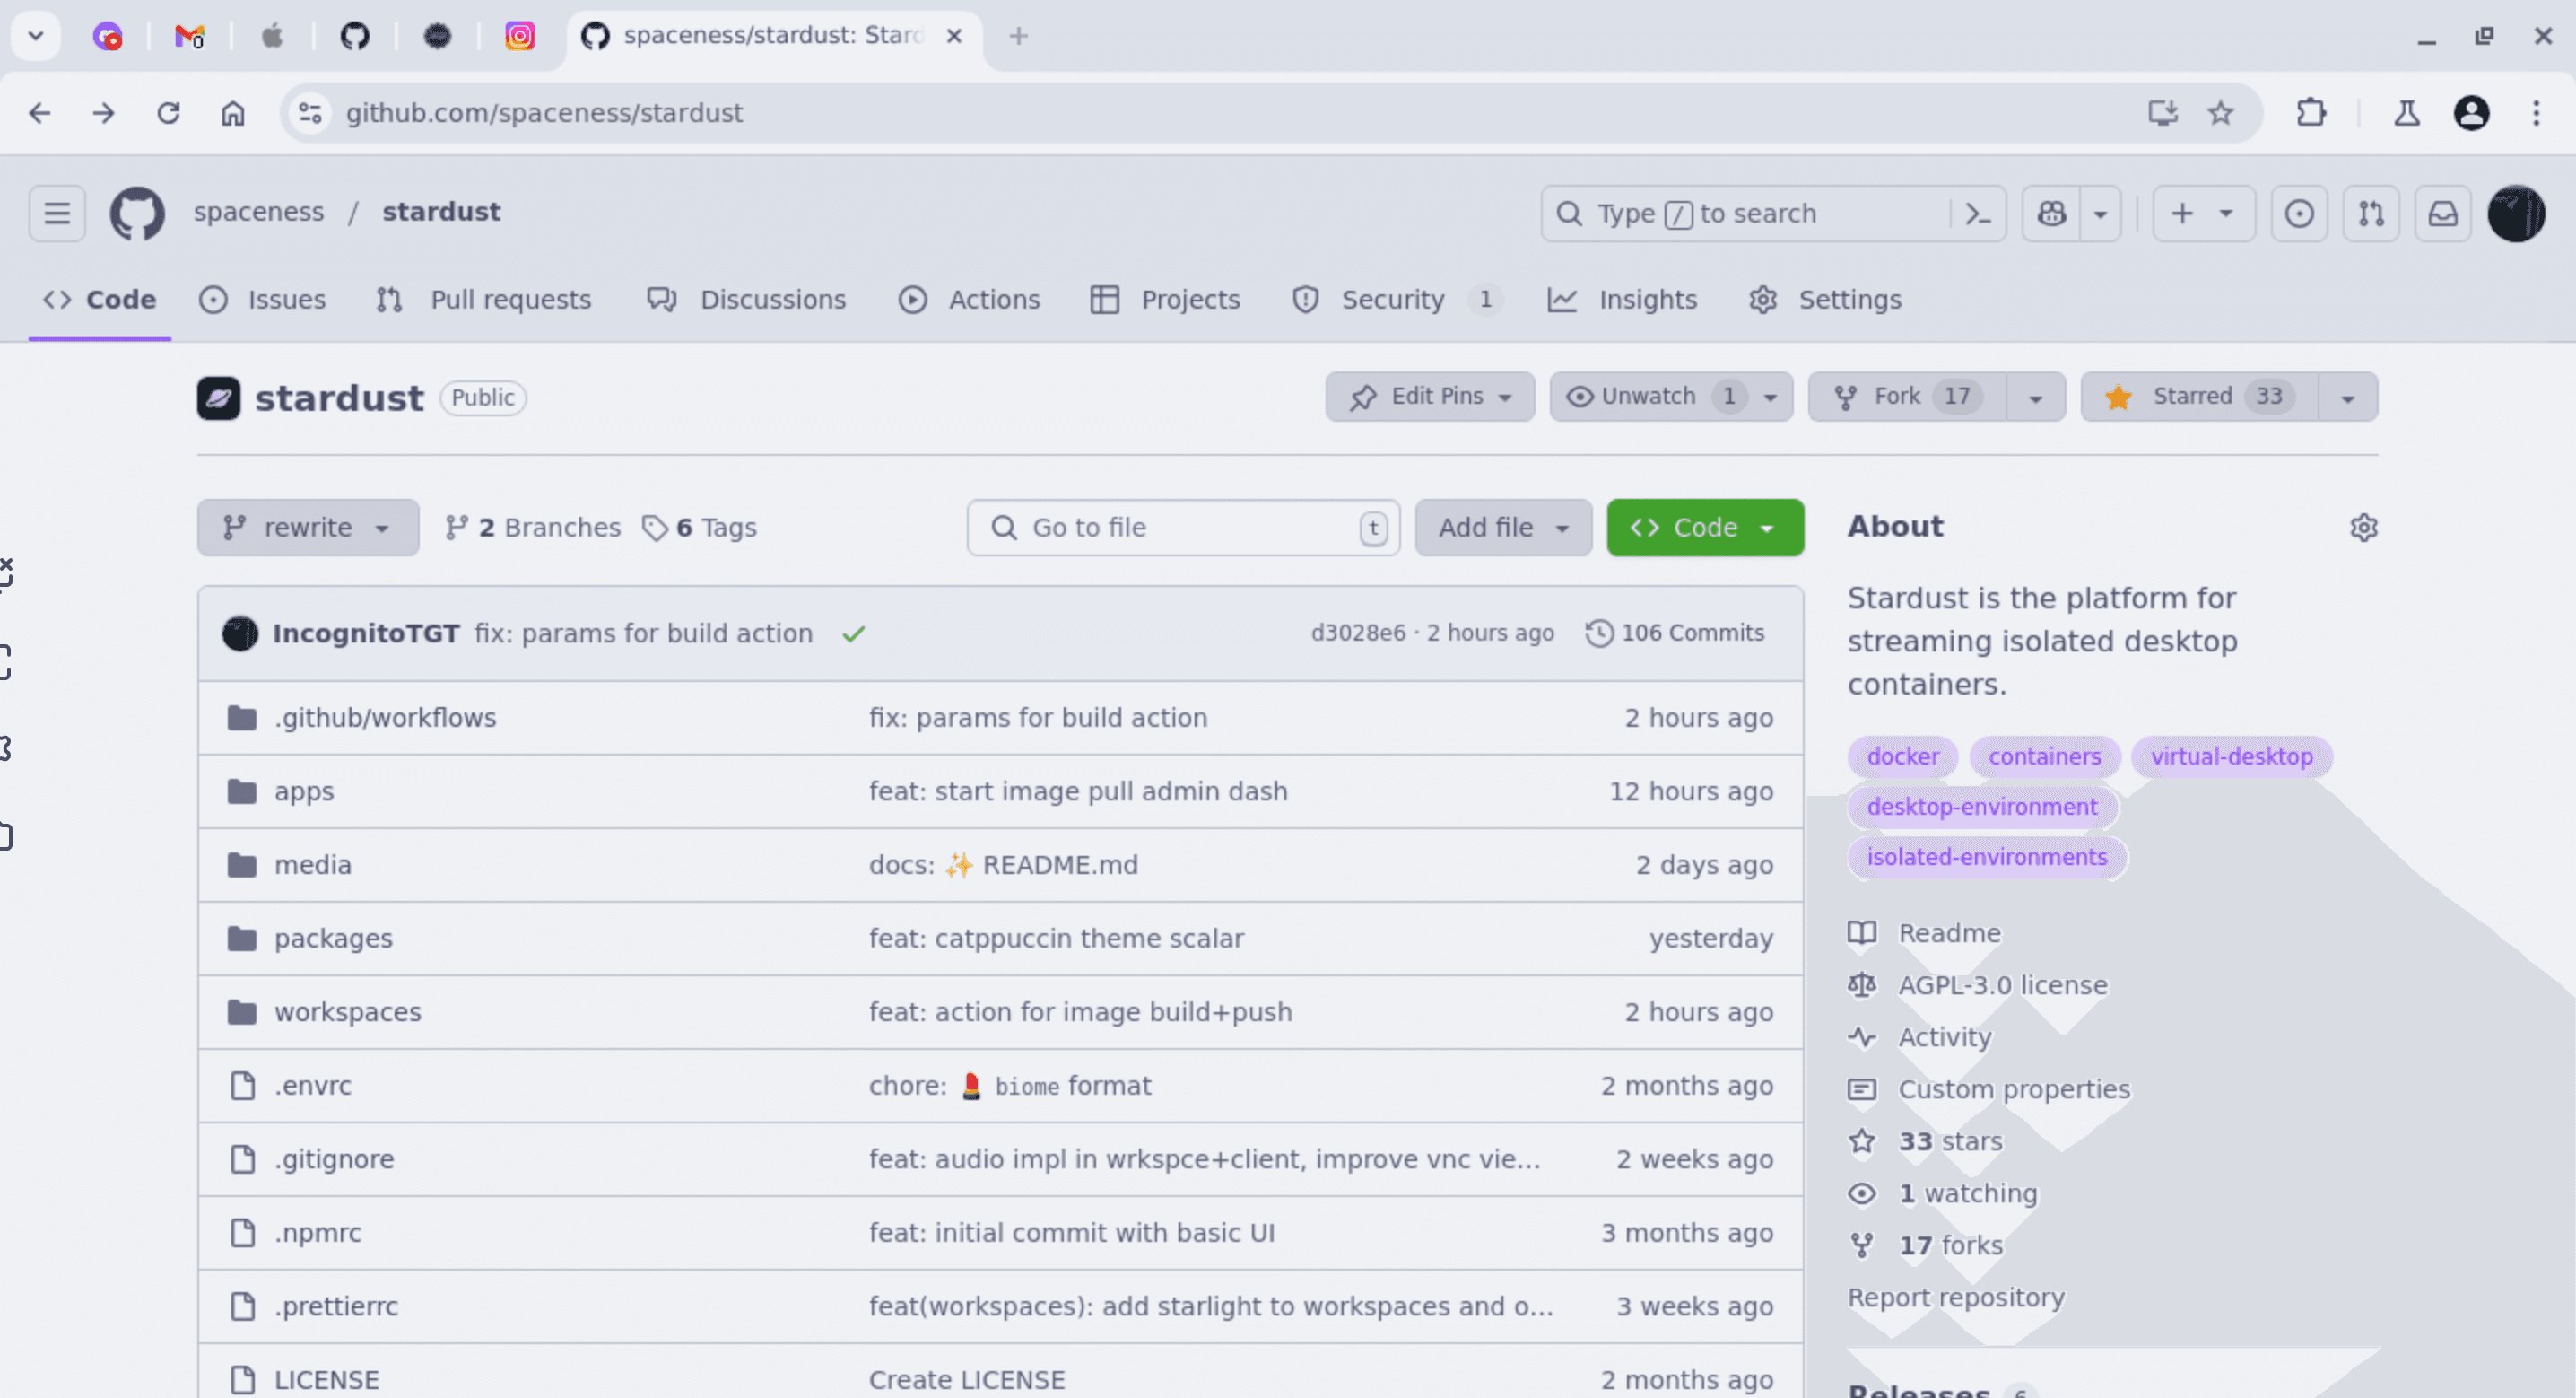Select the isolated-environments topic tag
Screen dimensions: 2576x1398
[x=1986, y=858]
